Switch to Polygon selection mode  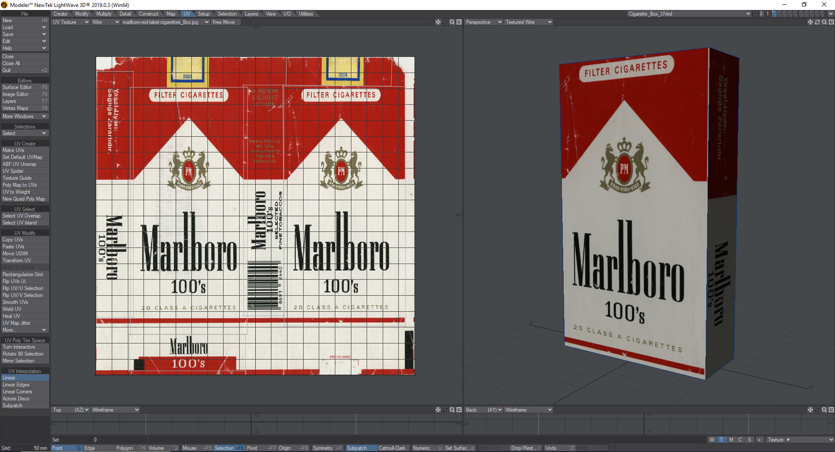(130, 448)
